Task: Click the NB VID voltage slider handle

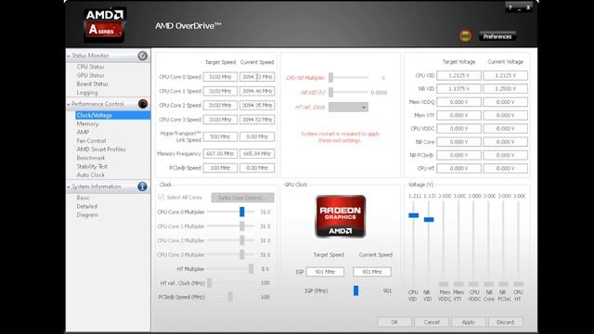Action: pyautogui.click(x=429, y=220)
